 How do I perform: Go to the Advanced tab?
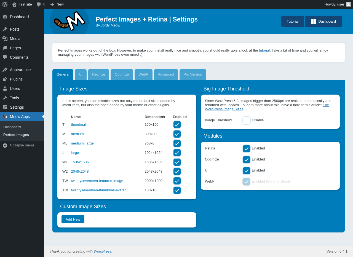tap(166, 74)
